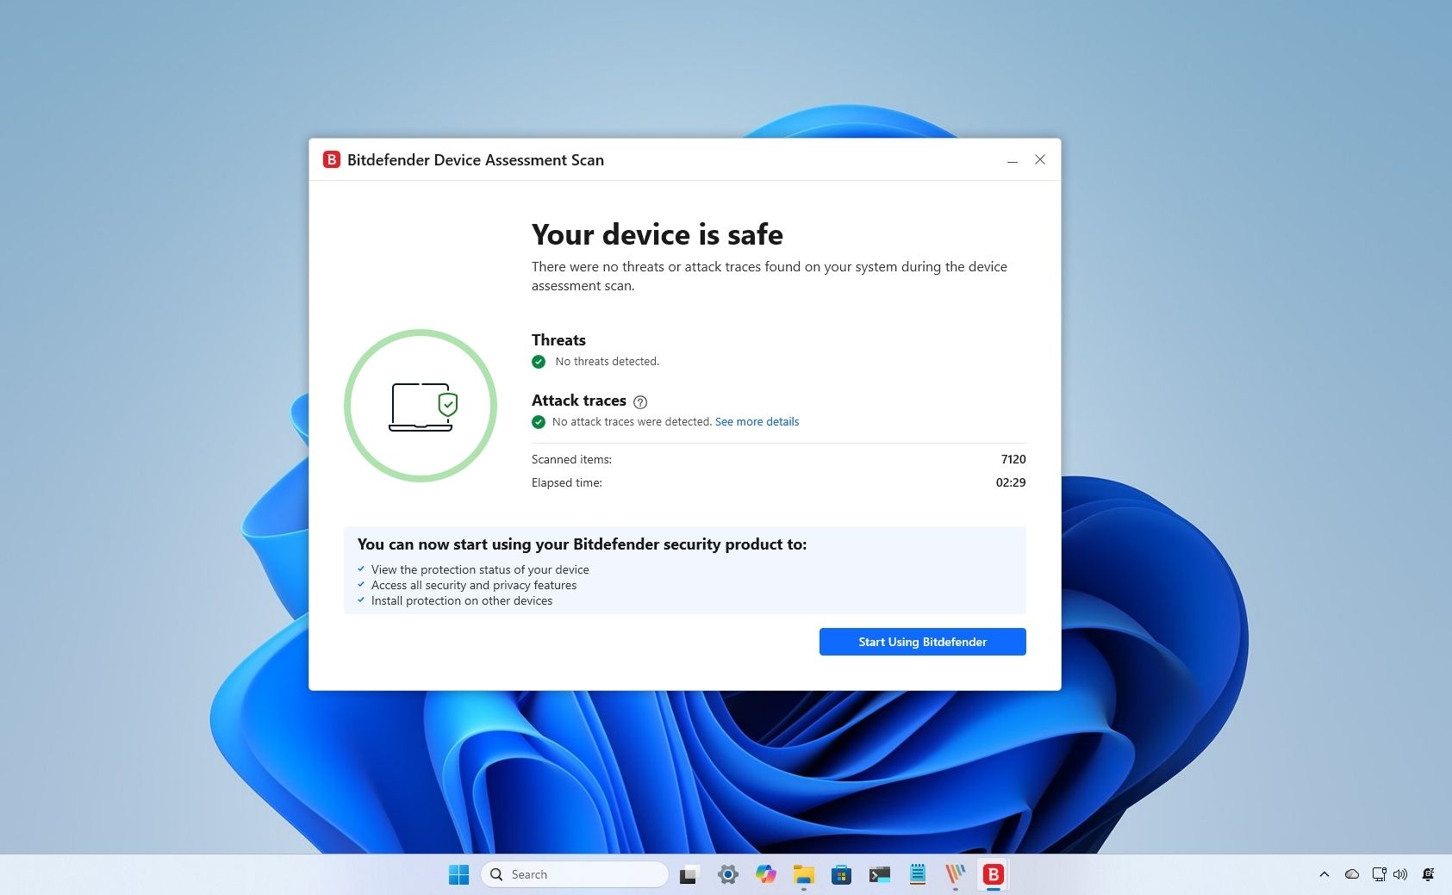Click the elapsed time value 02:29
This screenshot has width=1452, height=895.
click(x=1011, y=483)
